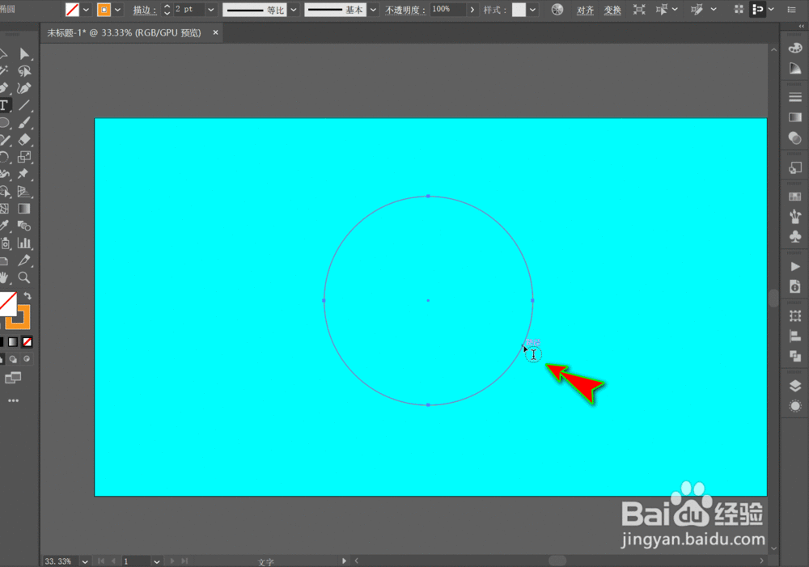Click the Recolor Artwork wheel icon
The height and width of the screenshot is (567, 809).
tap(557, 10)
